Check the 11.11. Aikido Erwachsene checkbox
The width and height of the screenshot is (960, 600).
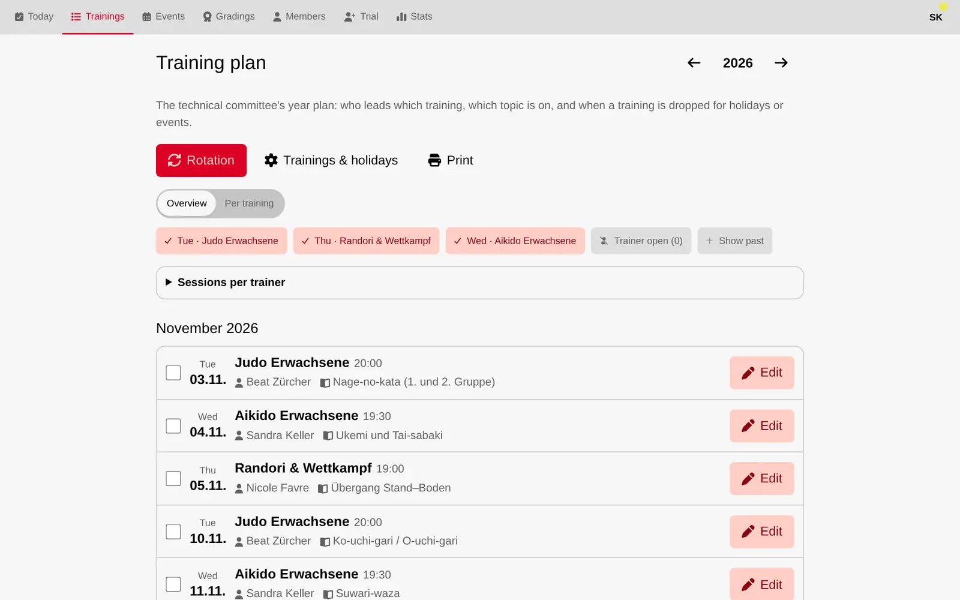coord(173,584)
